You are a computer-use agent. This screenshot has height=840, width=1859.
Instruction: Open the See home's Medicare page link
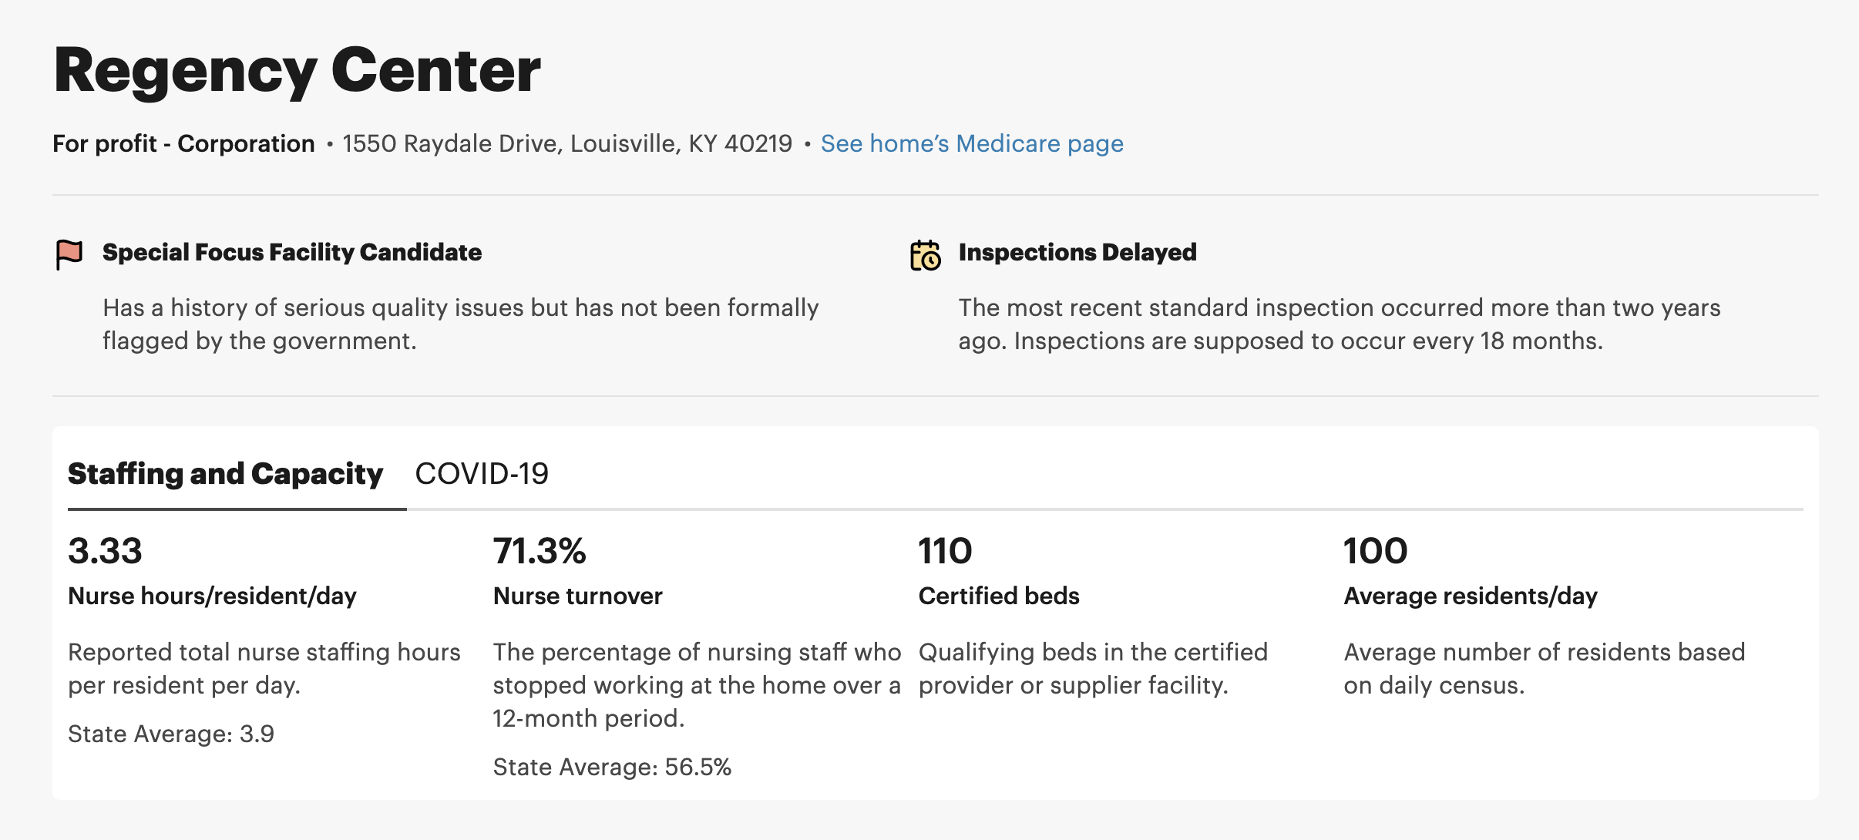[972, 143]
